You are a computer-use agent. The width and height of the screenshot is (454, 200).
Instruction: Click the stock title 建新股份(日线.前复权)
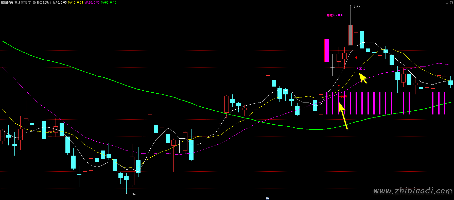tap(16, 3)
